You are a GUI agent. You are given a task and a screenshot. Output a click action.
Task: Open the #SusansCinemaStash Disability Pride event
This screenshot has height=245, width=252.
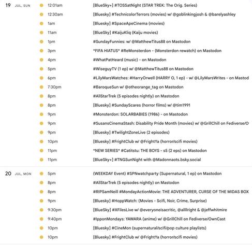click(171, 123)
